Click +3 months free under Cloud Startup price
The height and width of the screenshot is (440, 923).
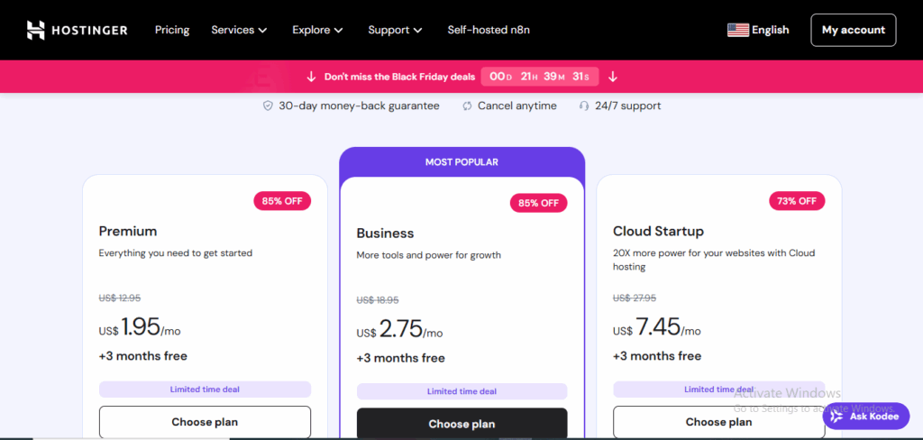pos(657,356)
